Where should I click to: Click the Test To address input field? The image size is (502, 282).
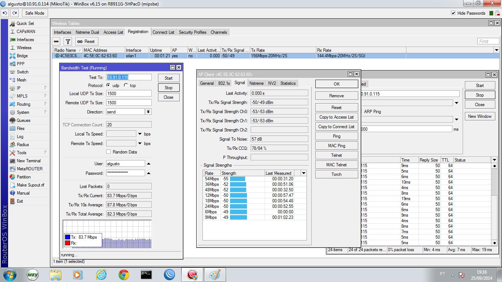[129, 77]
